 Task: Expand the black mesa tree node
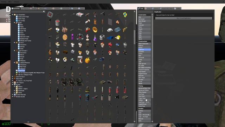click(x=13, y=79)
